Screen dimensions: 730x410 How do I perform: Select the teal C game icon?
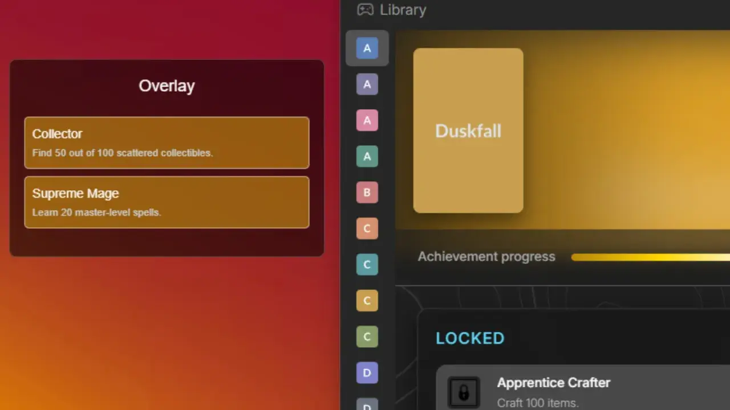point(367,264)
